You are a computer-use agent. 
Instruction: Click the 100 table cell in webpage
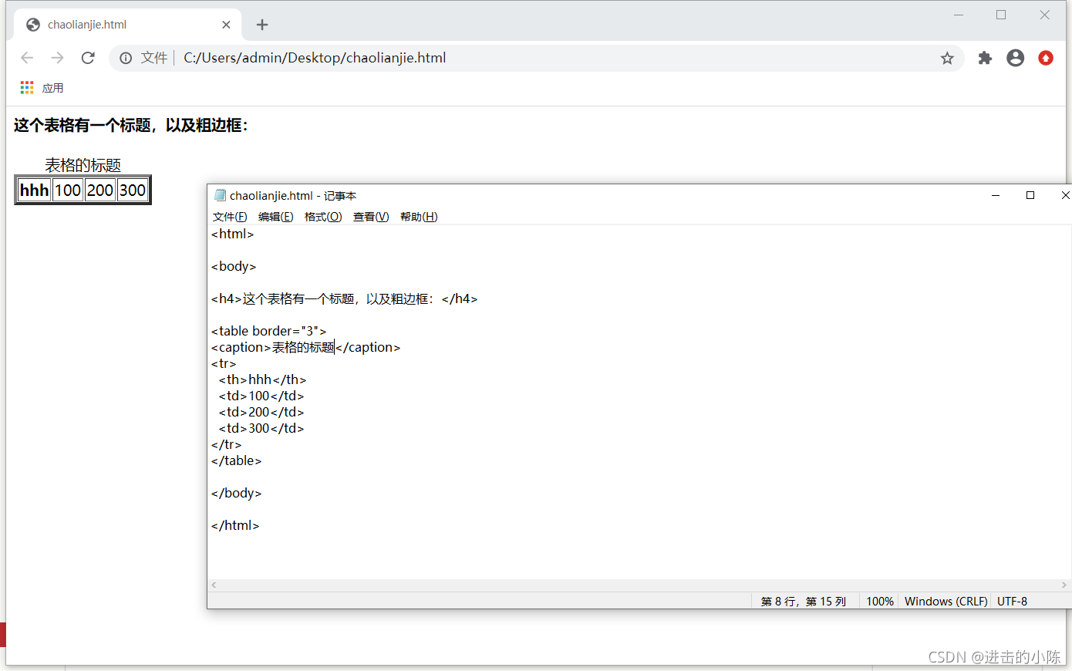(68, 191)
